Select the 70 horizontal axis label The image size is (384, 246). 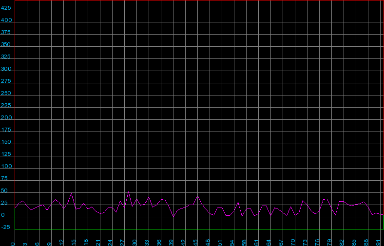click(x=293, y=243)
